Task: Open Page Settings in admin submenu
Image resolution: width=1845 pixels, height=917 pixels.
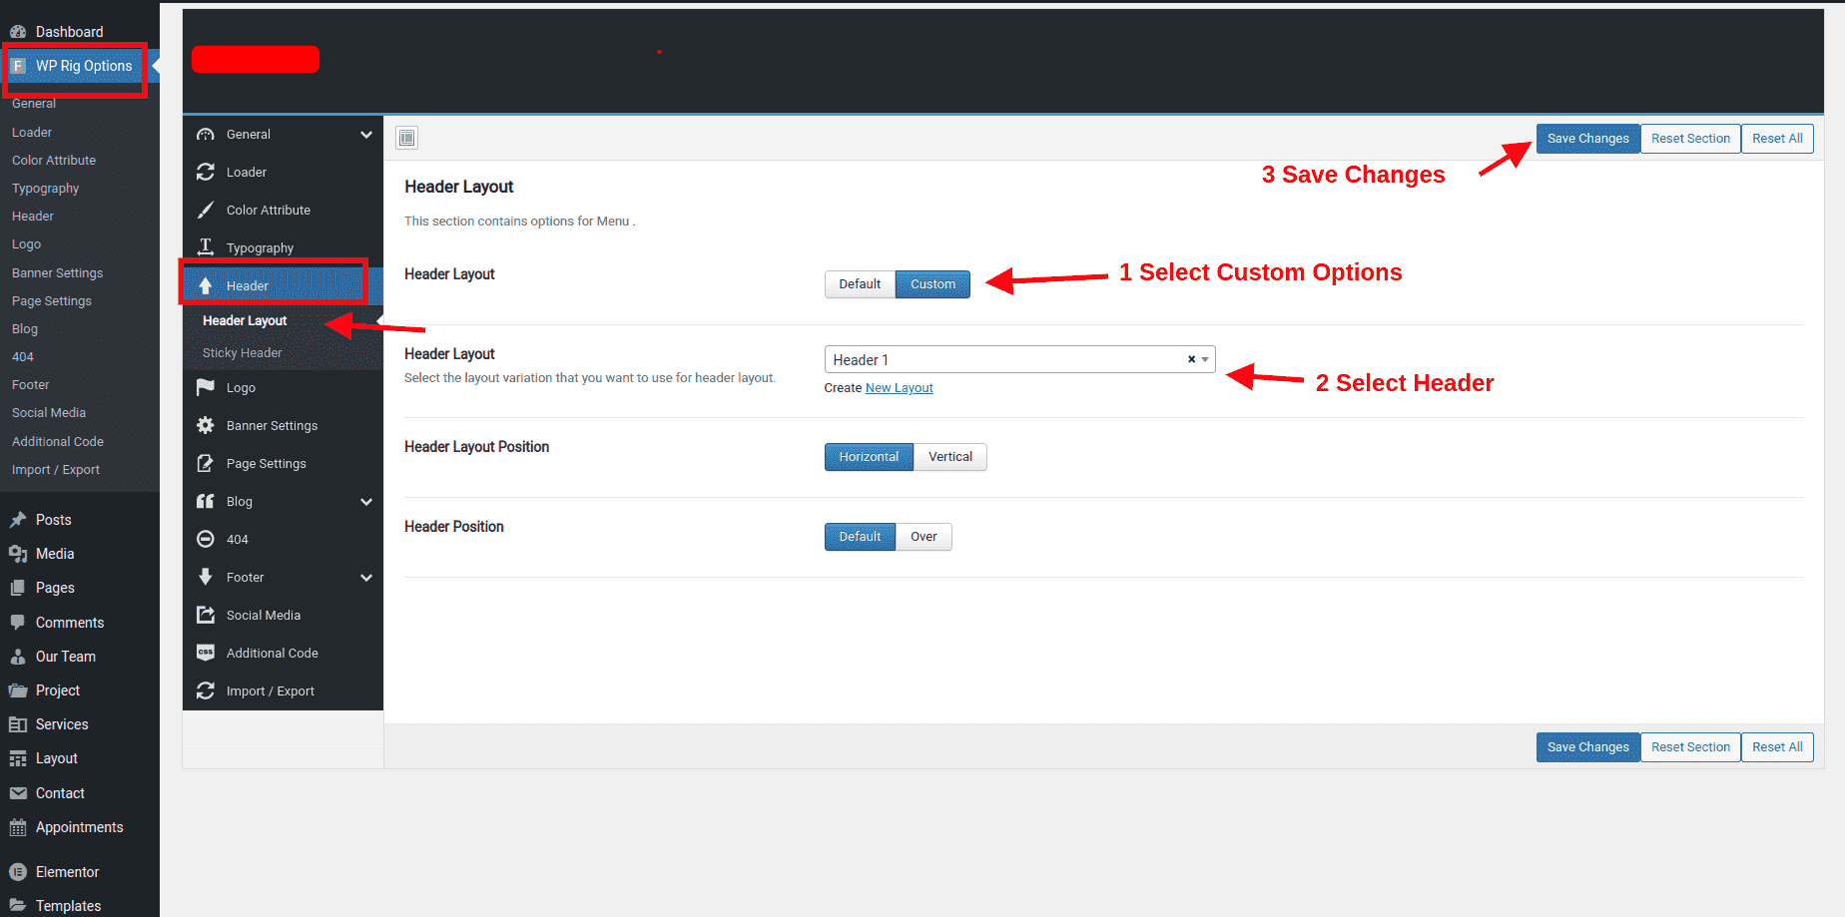Action: (52, 300)
